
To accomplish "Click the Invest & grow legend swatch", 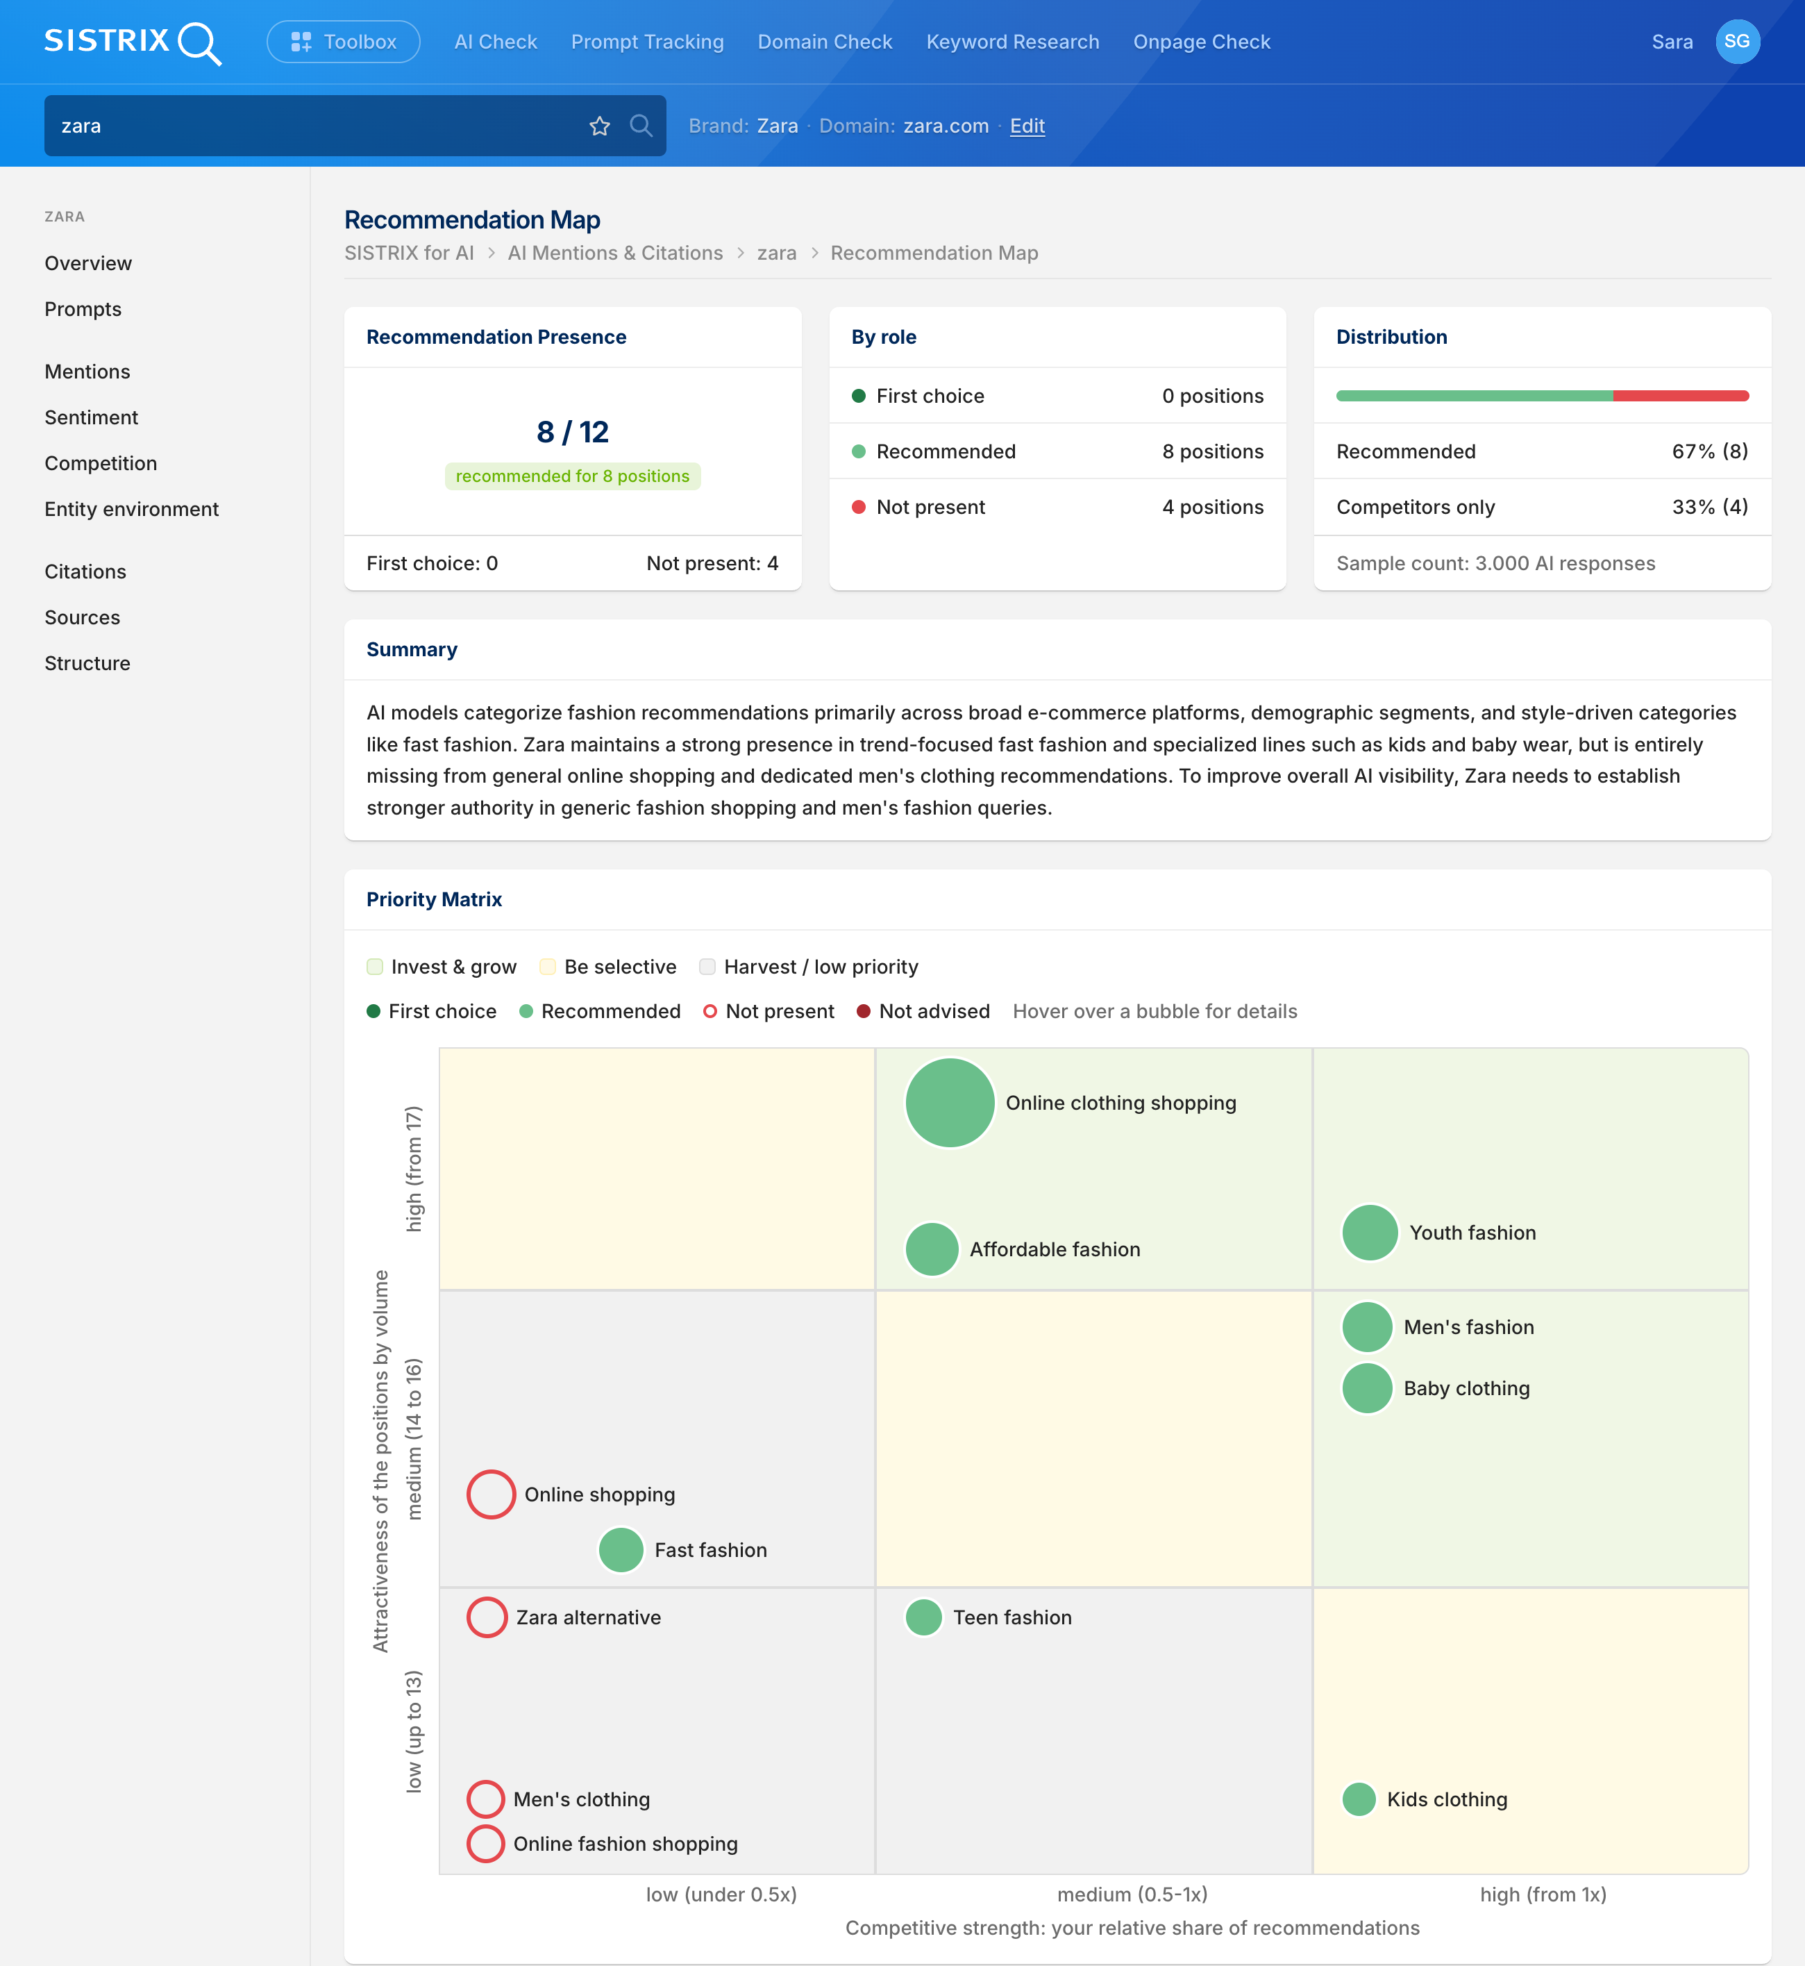I will click(x=374, y=967).
